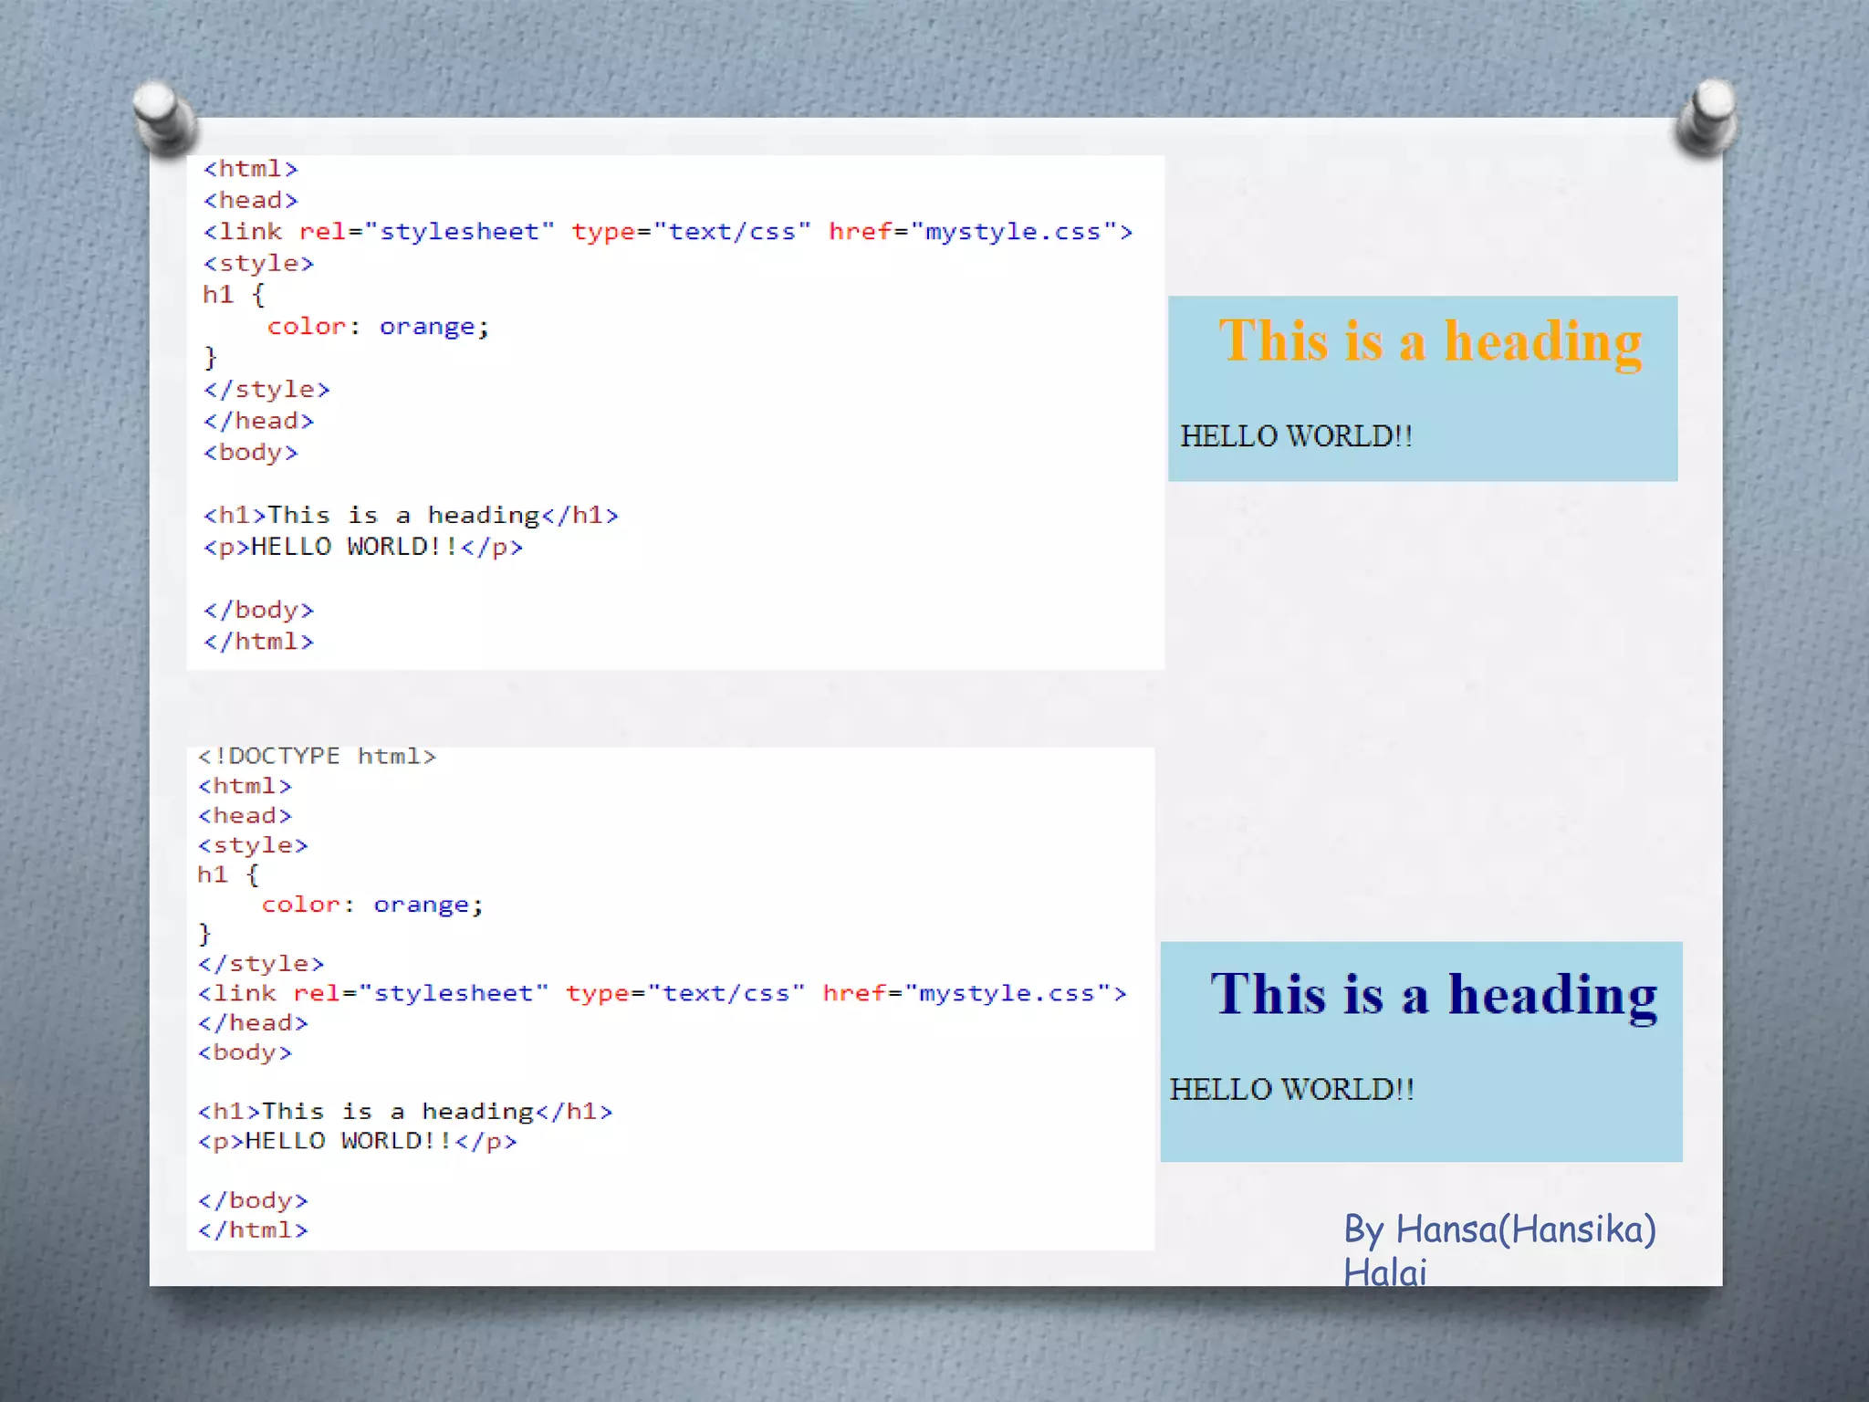Click the opening <html> tag in the first code block
This screenshot has height=1402, width=1869.
click(250, 169)
